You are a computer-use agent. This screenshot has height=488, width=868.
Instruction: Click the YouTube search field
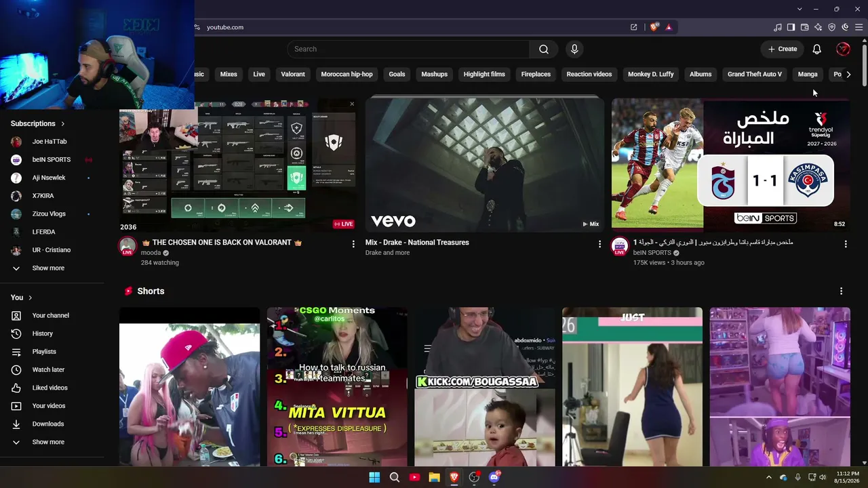point(408,49)
